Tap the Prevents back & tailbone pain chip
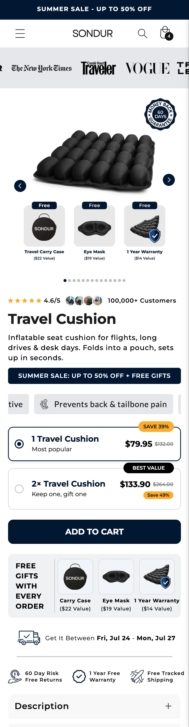This screenshot has width=189, height=727. [x=104, y=404]
